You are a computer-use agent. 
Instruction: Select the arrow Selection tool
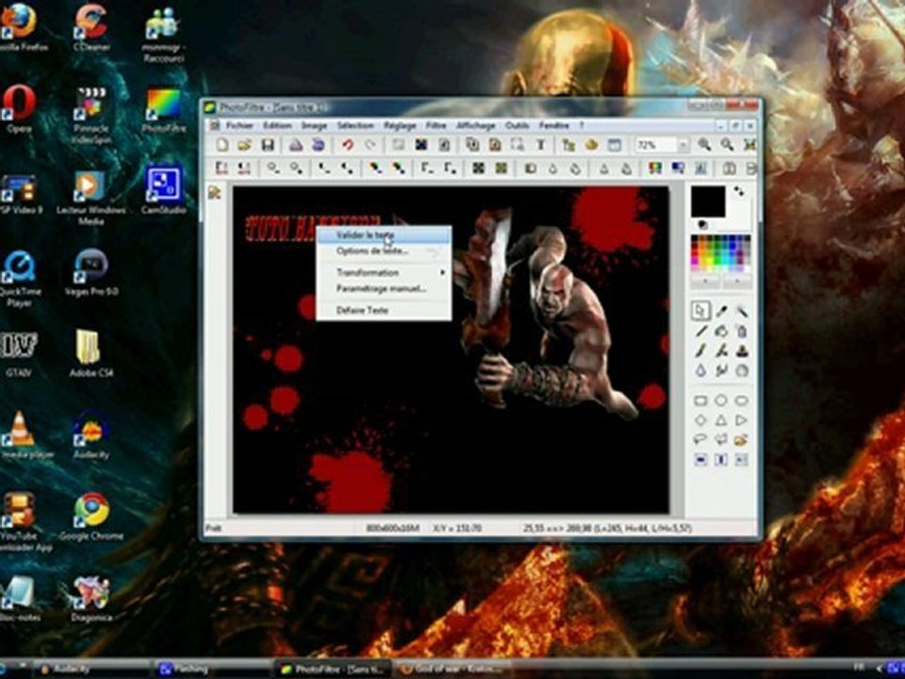(x=700, y=311)
